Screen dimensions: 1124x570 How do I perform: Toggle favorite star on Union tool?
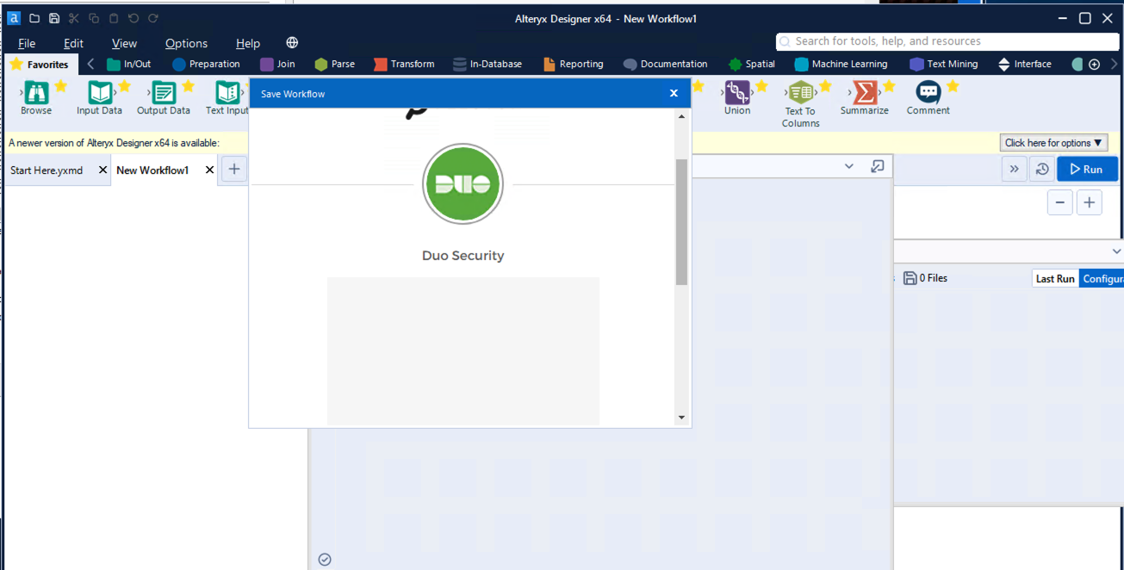click(x=761, y=86)
